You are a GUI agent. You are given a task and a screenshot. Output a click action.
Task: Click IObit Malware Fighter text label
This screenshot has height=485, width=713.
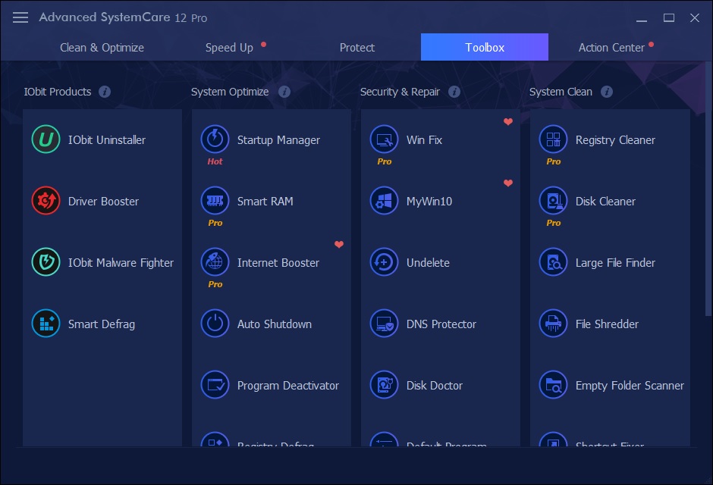tap(121, 263)
